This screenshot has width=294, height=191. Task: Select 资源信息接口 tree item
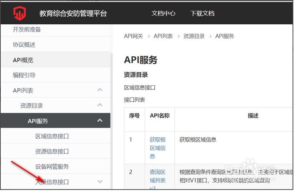pos(52,151)
